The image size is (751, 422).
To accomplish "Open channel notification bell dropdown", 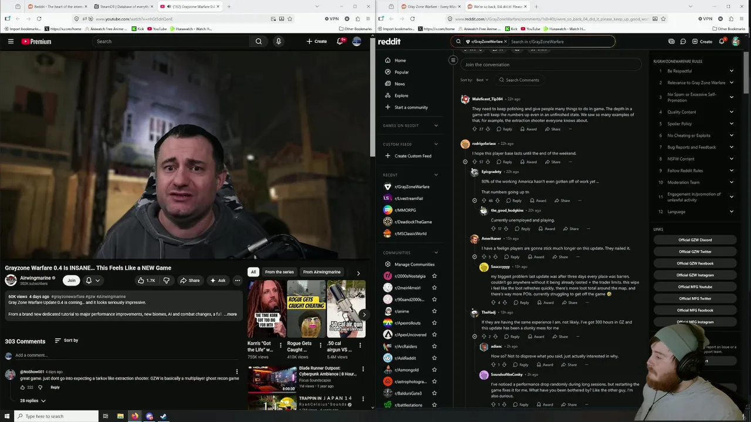I will click(93, 280).
